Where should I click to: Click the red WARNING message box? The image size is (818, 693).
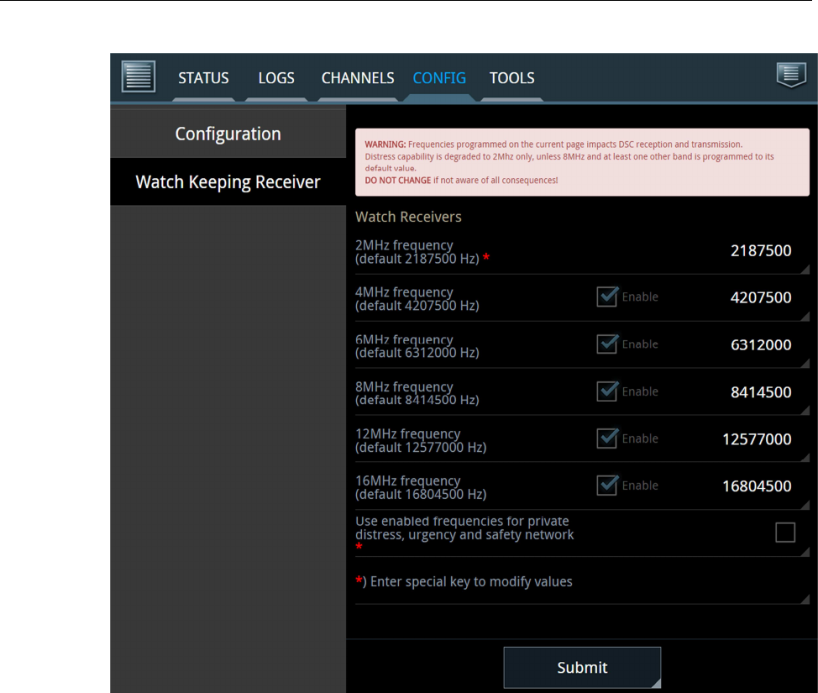582,162
